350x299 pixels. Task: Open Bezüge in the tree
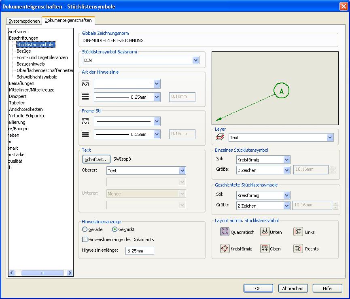[24, 51]
